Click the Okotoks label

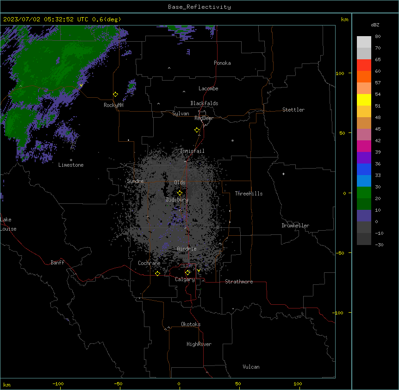[x=191, y=324]
